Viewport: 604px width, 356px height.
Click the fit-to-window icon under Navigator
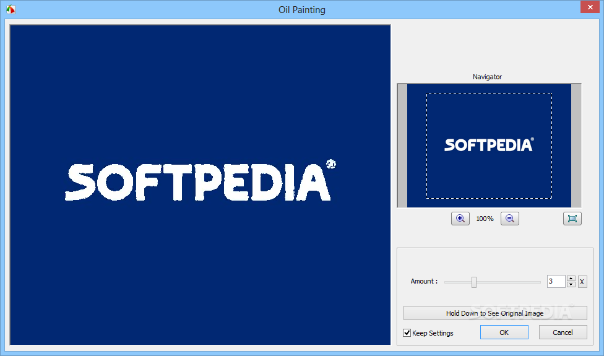click(572, 219)
